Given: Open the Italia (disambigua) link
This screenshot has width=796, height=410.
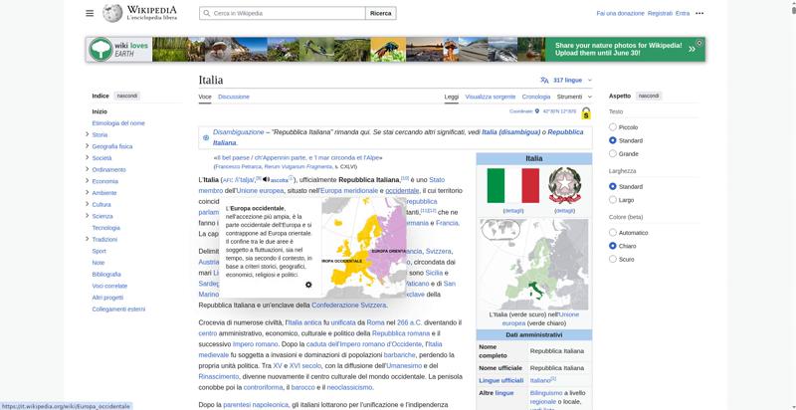Looking at the screenshot, I should 510,132.
